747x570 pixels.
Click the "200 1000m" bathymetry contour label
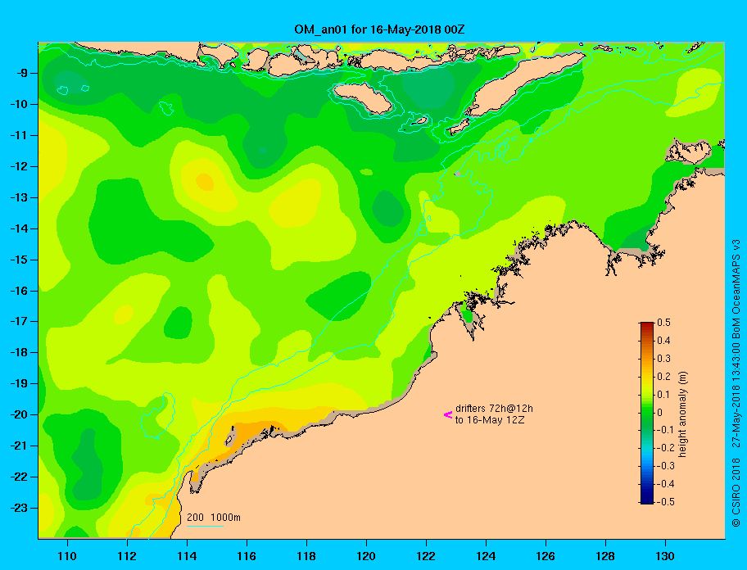(x=214, y=517)
